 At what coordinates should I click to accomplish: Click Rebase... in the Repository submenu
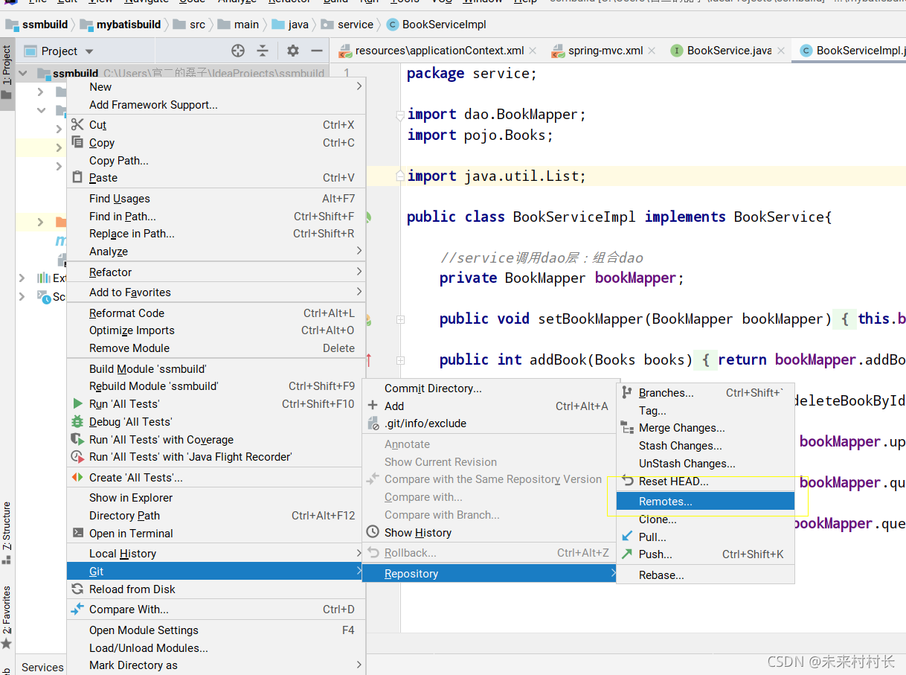point(706,575)
